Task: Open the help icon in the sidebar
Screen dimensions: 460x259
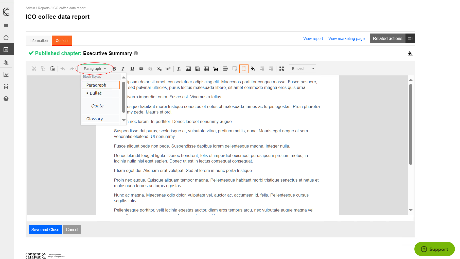Action: pyautogui.click(x=6, y=99)
